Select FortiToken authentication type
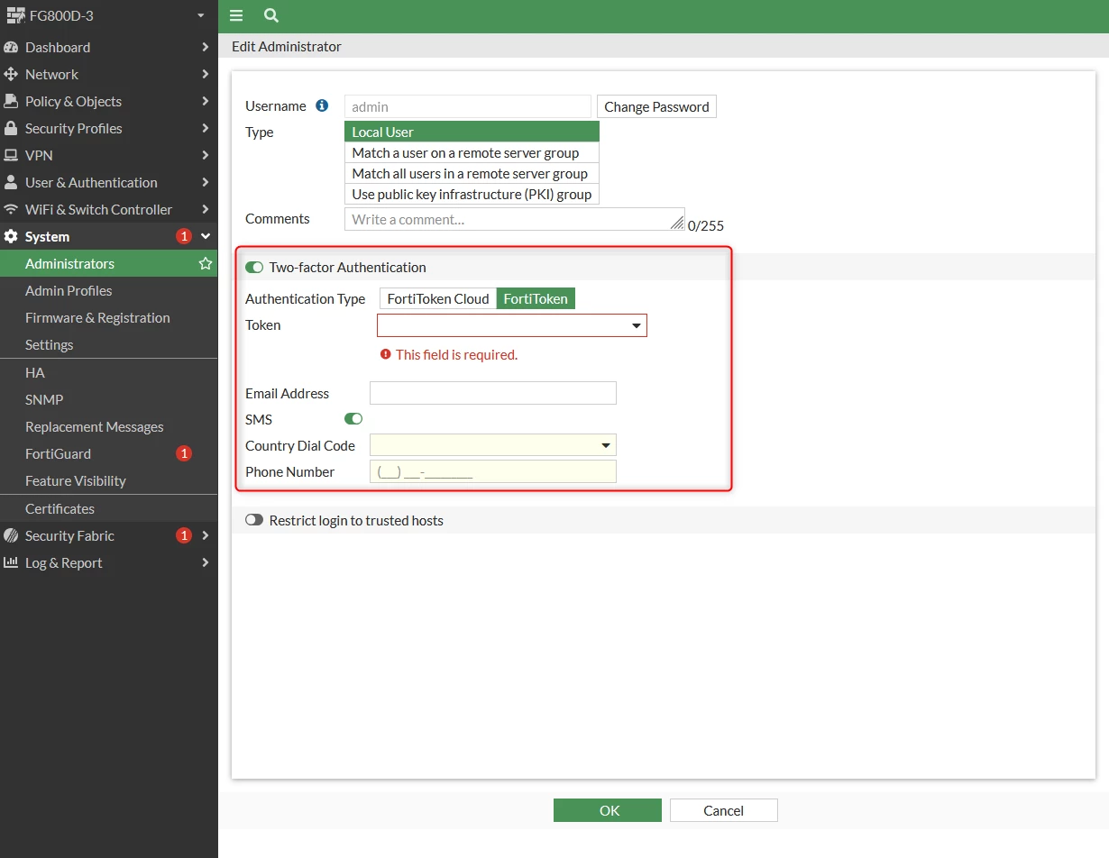This screenshot has height=858, width=1109. click(x=536, y=298)
